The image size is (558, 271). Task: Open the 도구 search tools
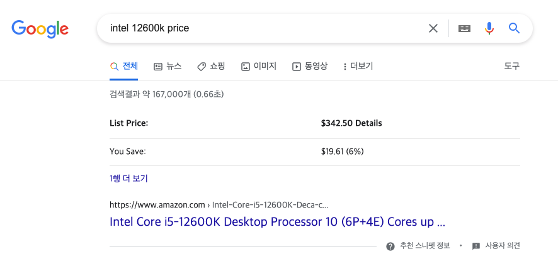[512, 66]
